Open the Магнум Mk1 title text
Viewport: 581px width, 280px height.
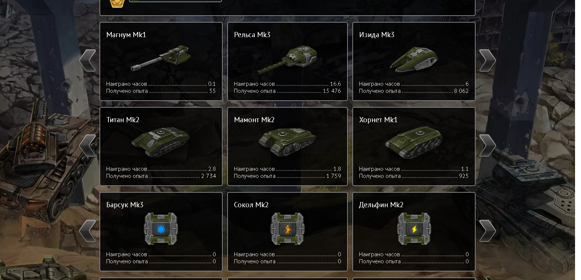point(126,35)
